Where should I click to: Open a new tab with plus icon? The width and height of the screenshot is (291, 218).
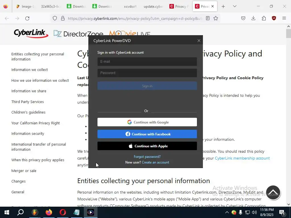click(223, 7)
